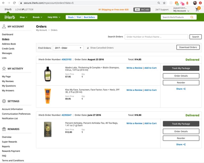Open the Deals tab

point(71,17)
